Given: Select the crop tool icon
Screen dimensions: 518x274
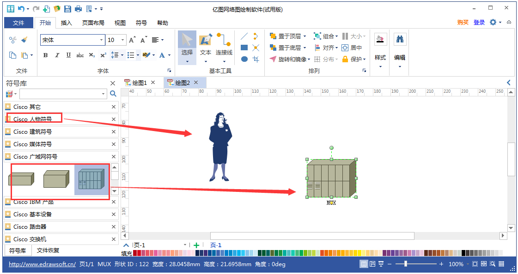Looking at the screenshot, I should tap(256, 59).
